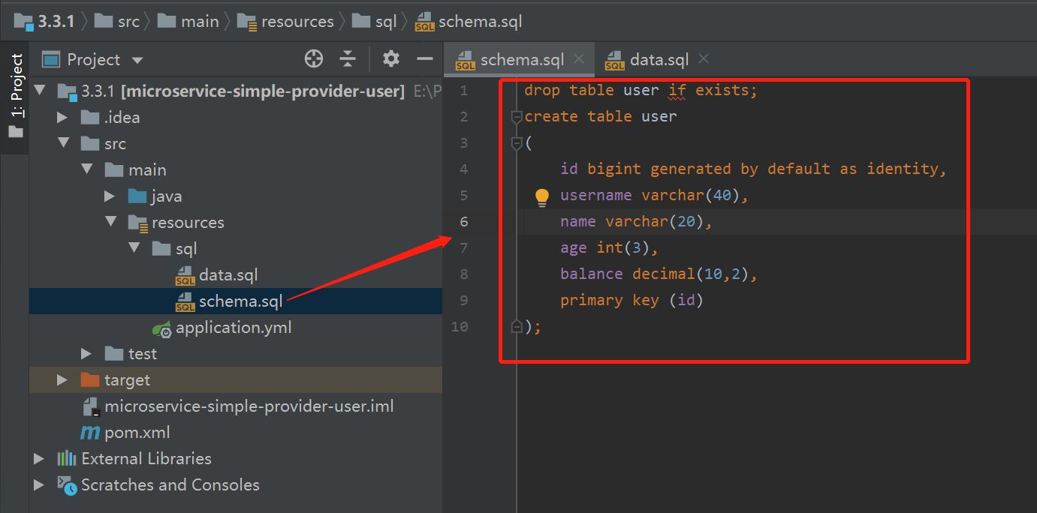Switch to the data.sql tab

pos(659,60)
